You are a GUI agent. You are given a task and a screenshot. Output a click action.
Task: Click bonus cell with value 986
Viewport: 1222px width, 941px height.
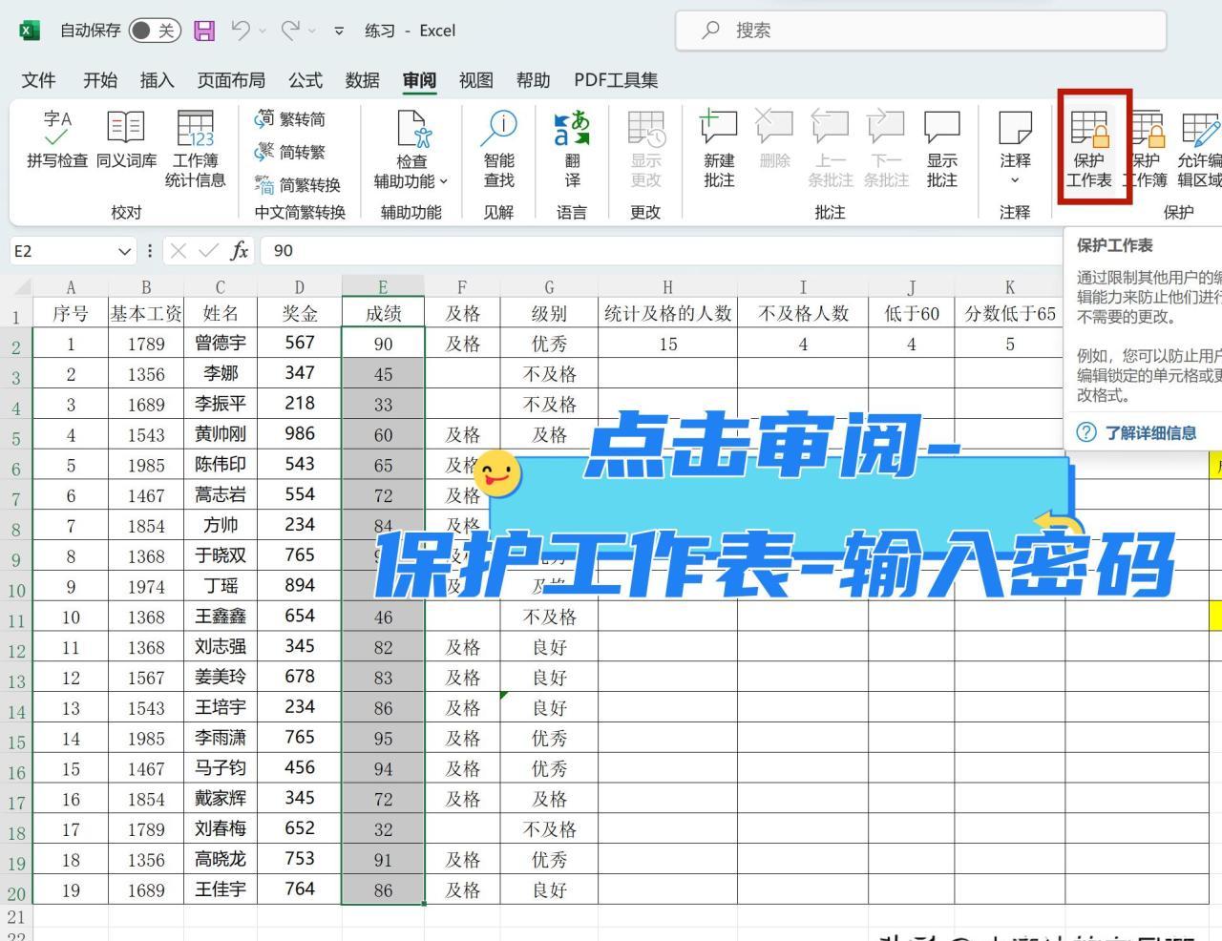pyautogui.click(x=299, y=434)
